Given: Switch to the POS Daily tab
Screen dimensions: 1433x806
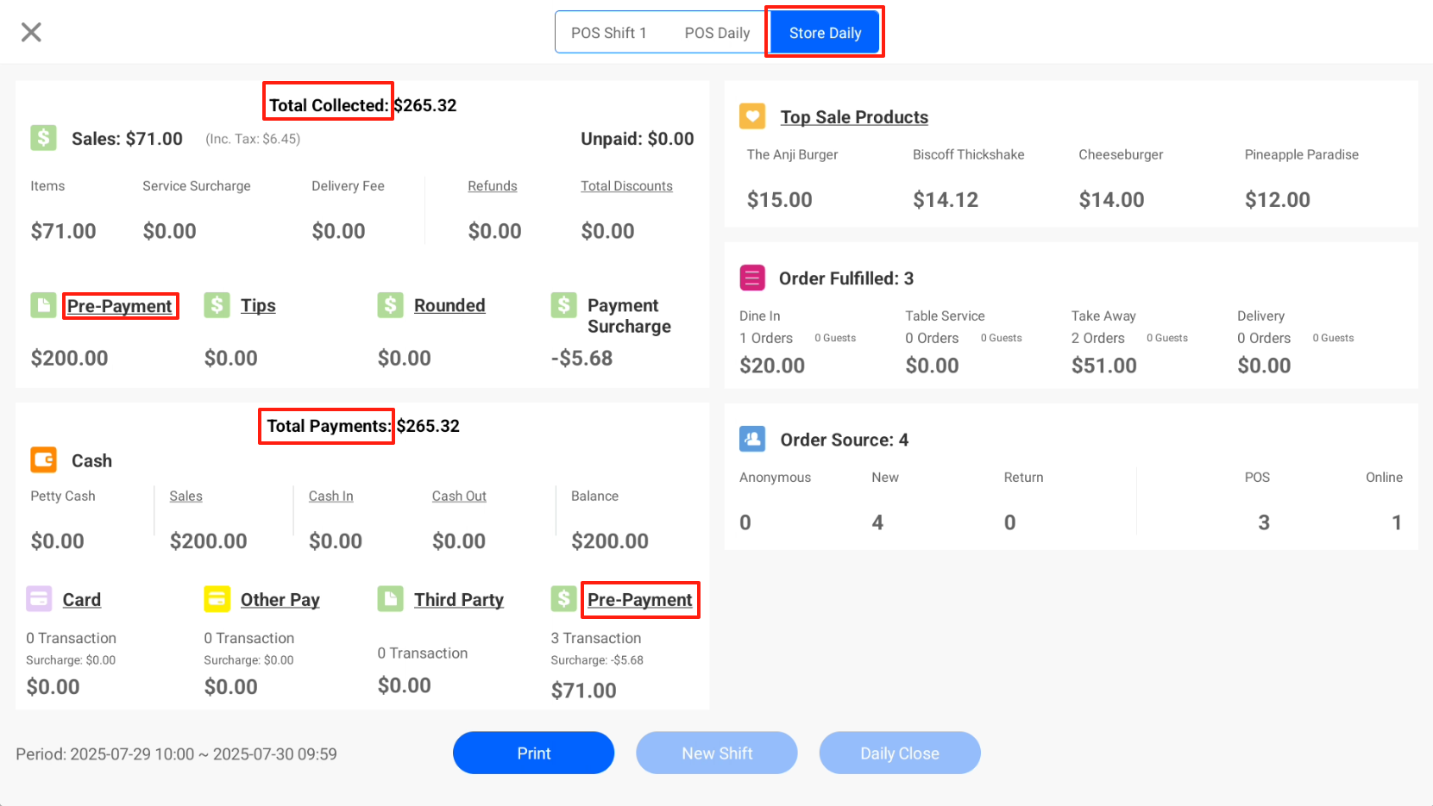Looking at the screenshot, I should pos(717,33).
